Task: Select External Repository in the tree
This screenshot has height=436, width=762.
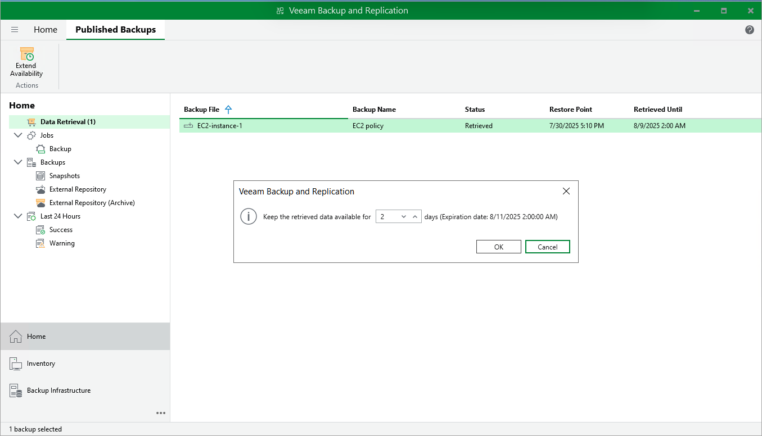Action: click(78, 189)
